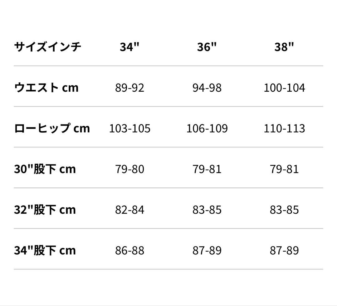Select the low hip value 103-105
The image size is (337, 306).
point(129,128)
